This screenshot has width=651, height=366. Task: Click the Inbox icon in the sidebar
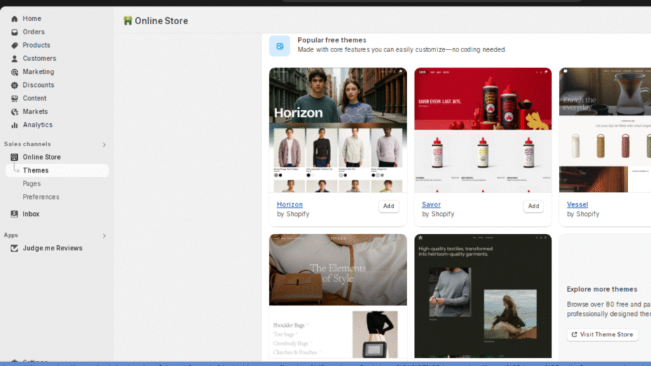(14, 214)
